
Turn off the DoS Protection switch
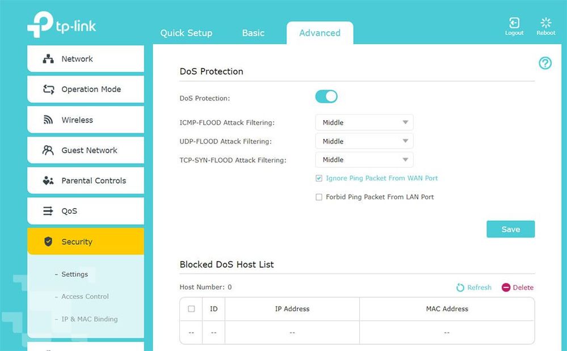coord(326,97)
